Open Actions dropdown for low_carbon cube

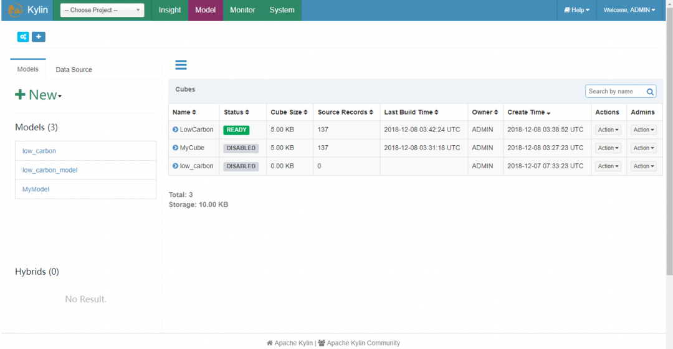608,166
